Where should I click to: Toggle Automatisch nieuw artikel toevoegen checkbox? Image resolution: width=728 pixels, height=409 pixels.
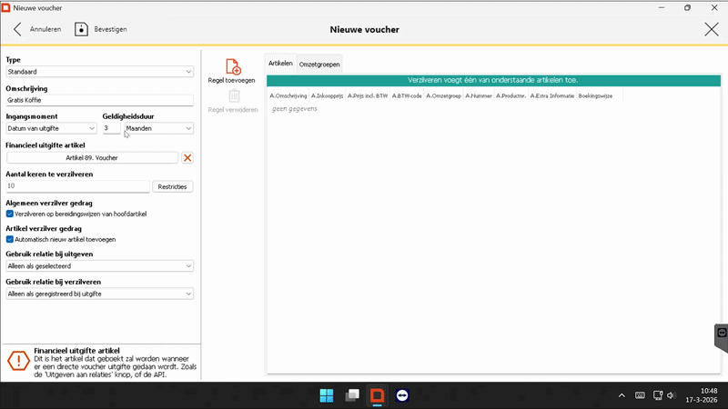[10, 239]
